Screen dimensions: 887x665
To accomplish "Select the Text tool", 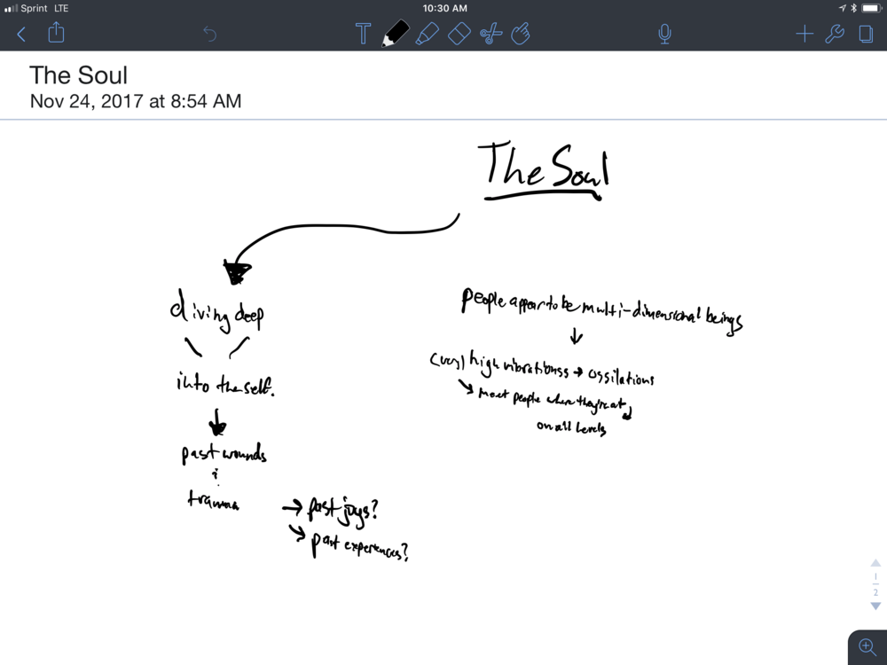I will pos(363,35).
